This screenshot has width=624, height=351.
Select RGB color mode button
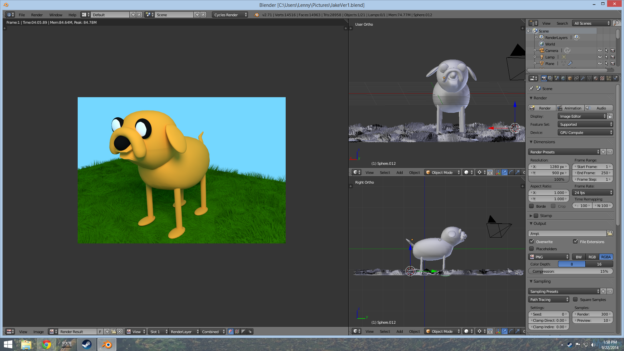592,257
